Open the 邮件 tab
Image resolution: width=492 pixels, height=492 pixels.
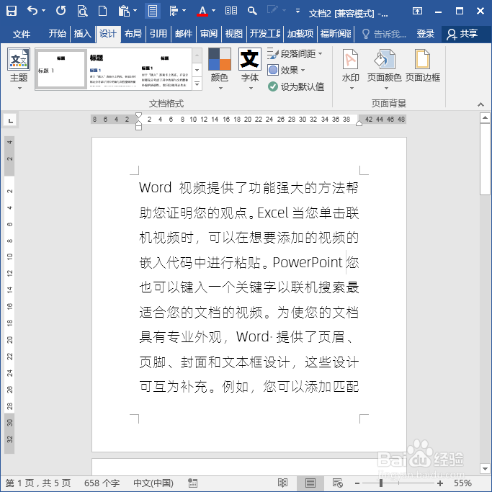point(184,34)
